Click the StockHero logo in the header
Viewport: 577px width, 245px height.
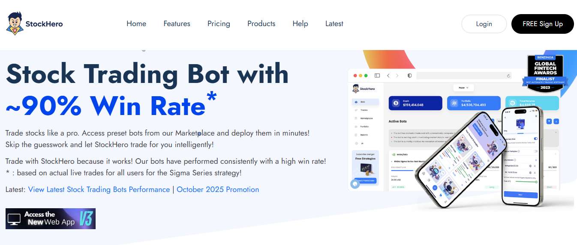34,24
